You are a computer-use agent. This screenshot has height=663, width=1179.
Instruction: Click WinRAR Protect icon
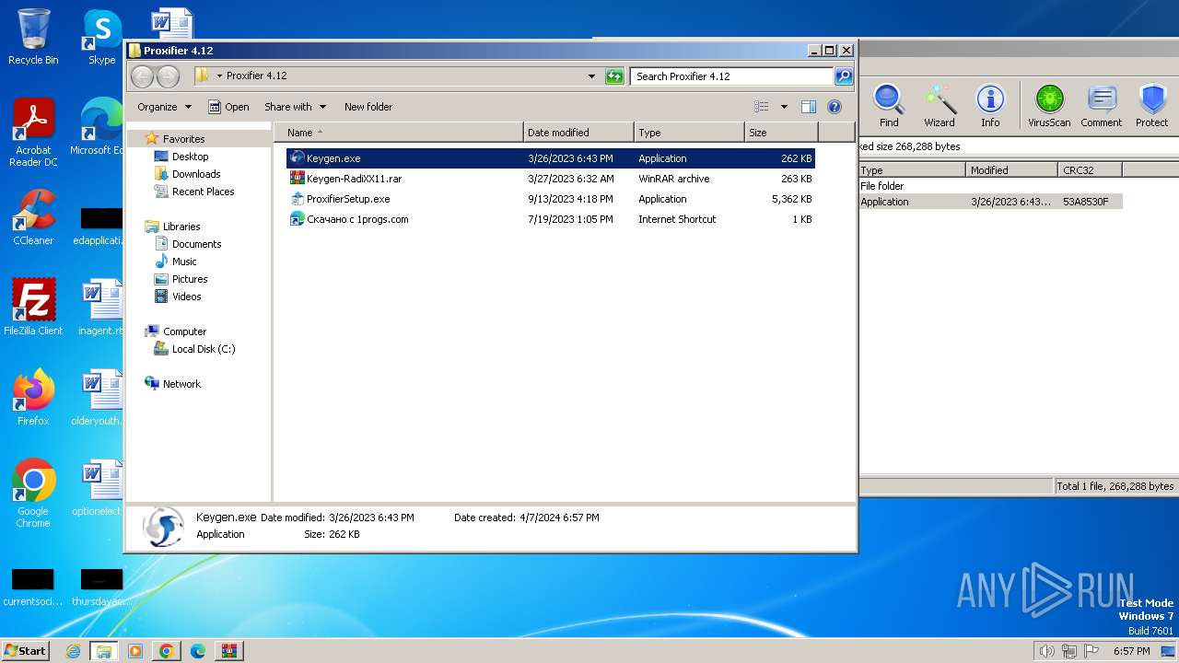pos(1151,105)
